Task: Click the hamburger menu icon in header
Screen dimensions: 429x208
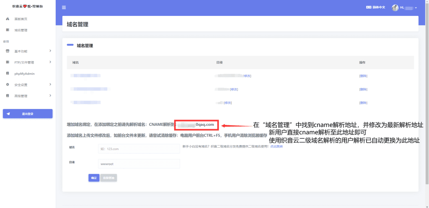Action: 64,8
